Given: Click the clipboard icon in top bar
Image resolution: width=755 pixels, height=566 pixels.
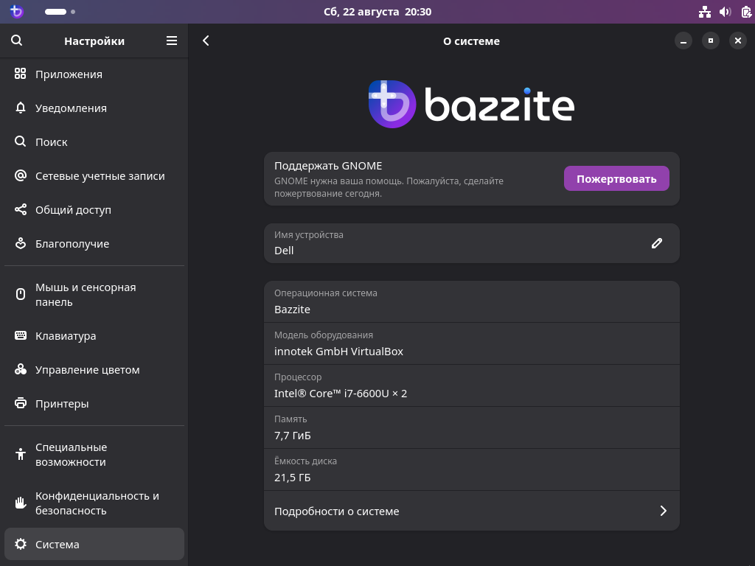Looking at the screenshot, I should click(x=746, y=12).
